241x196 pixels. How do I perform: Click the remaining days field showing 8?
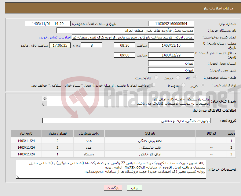pyautogui.click(x=92, y=45)
